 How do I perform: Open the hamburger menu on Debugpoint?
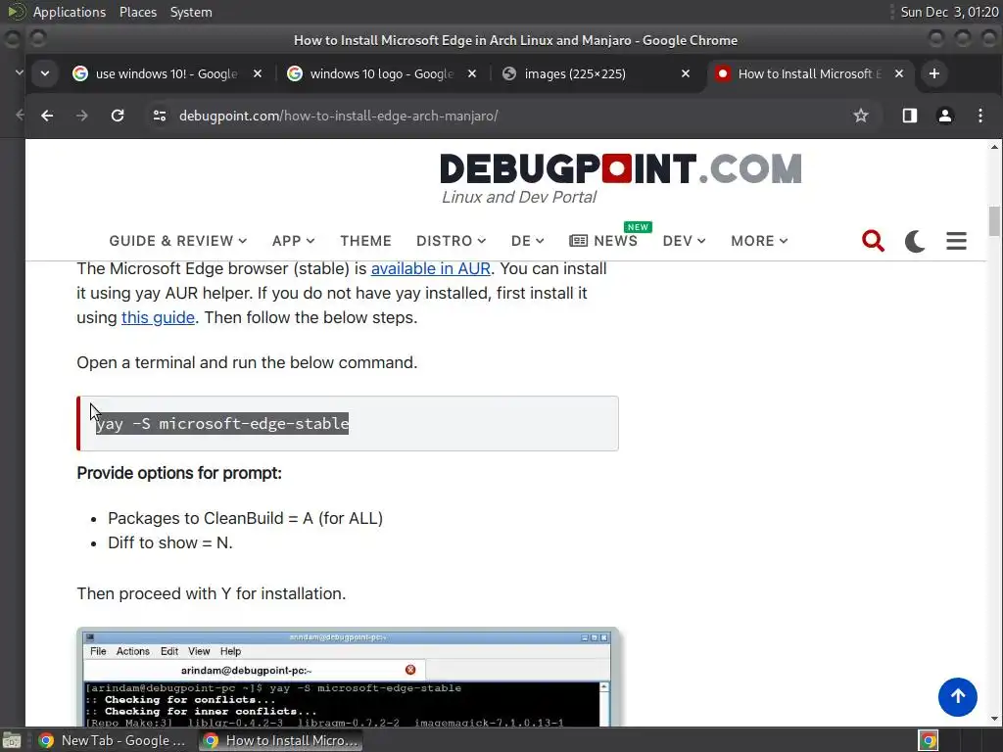pos(956,241)
